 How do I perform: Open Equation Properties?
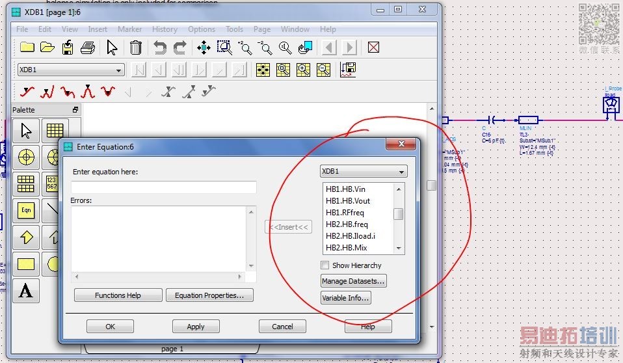pos(209,295)
